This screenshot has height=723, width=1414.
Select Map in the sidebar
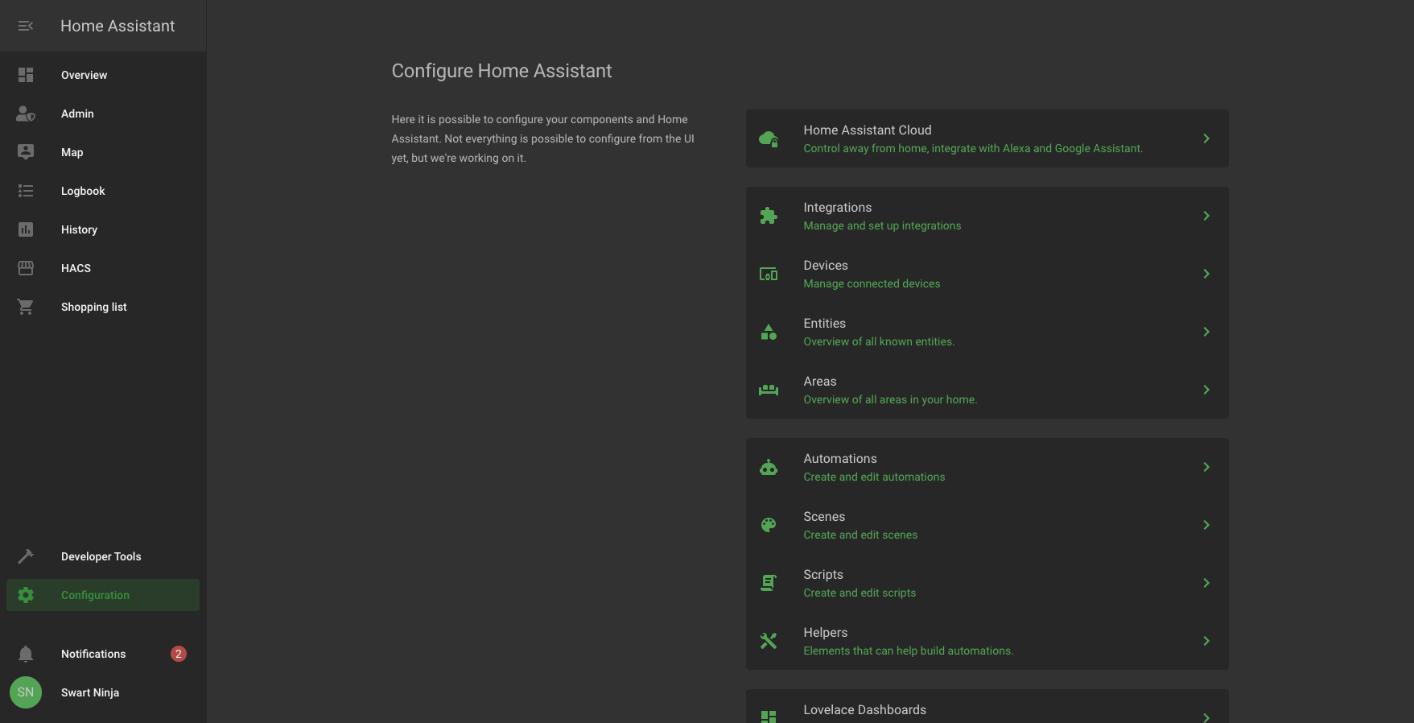coord(72,152)
